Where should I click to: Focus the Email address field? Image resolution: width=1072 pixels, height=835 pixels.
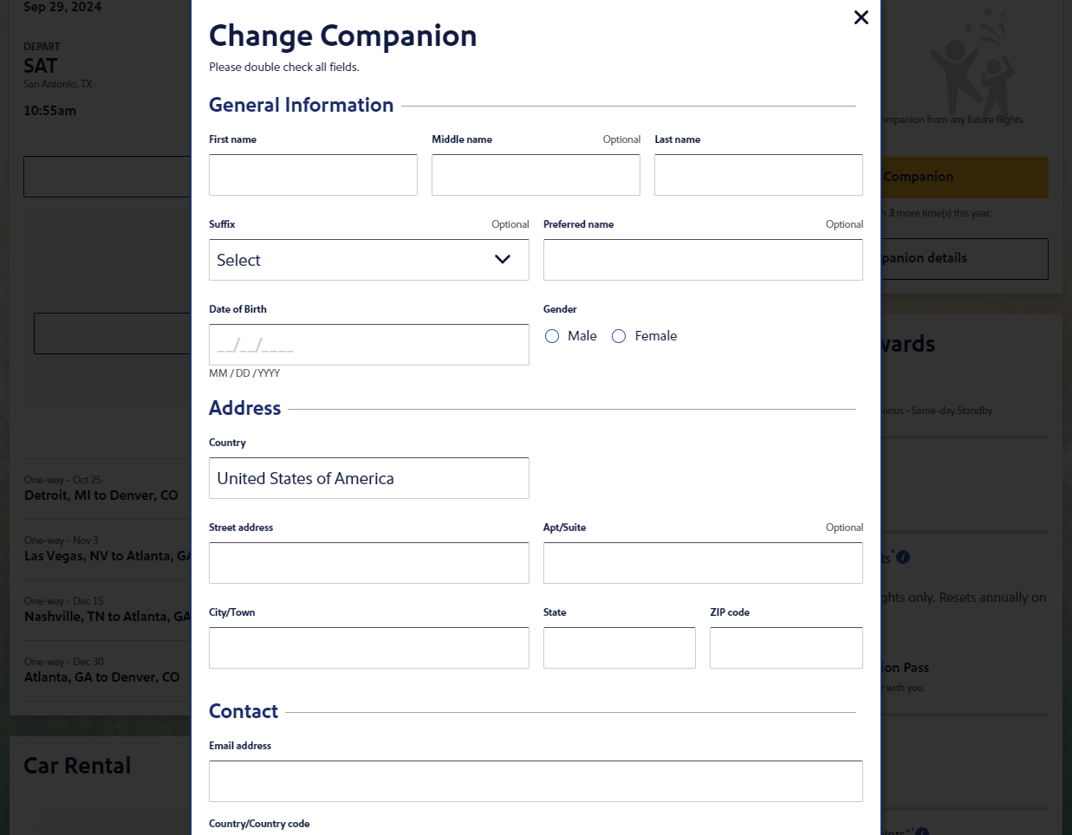pos(536,780)
